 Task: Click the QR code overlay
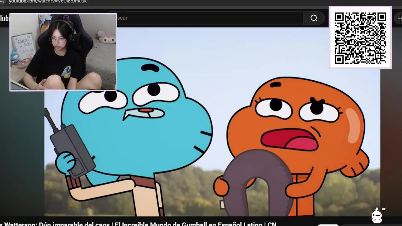(360, 37)
